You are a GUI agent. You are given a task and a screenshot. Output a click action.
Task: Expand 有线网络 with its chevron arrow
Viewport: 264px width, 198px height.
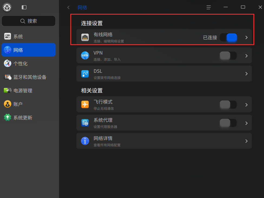coord(246,38)
